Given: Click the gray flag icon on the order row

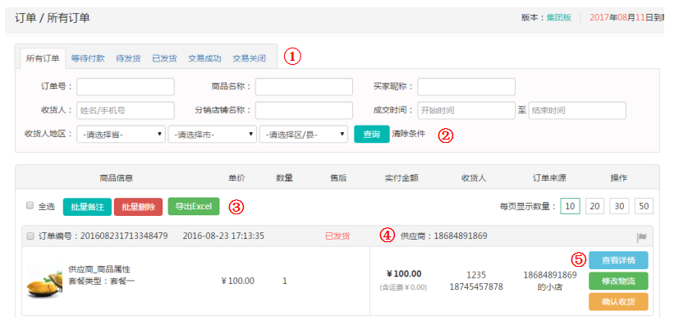Looking at the screenshot, I should (x=641, y=237).
